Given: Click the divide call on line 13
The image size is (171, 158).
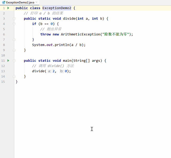Looking at the screenshot, I should [38, 71].
